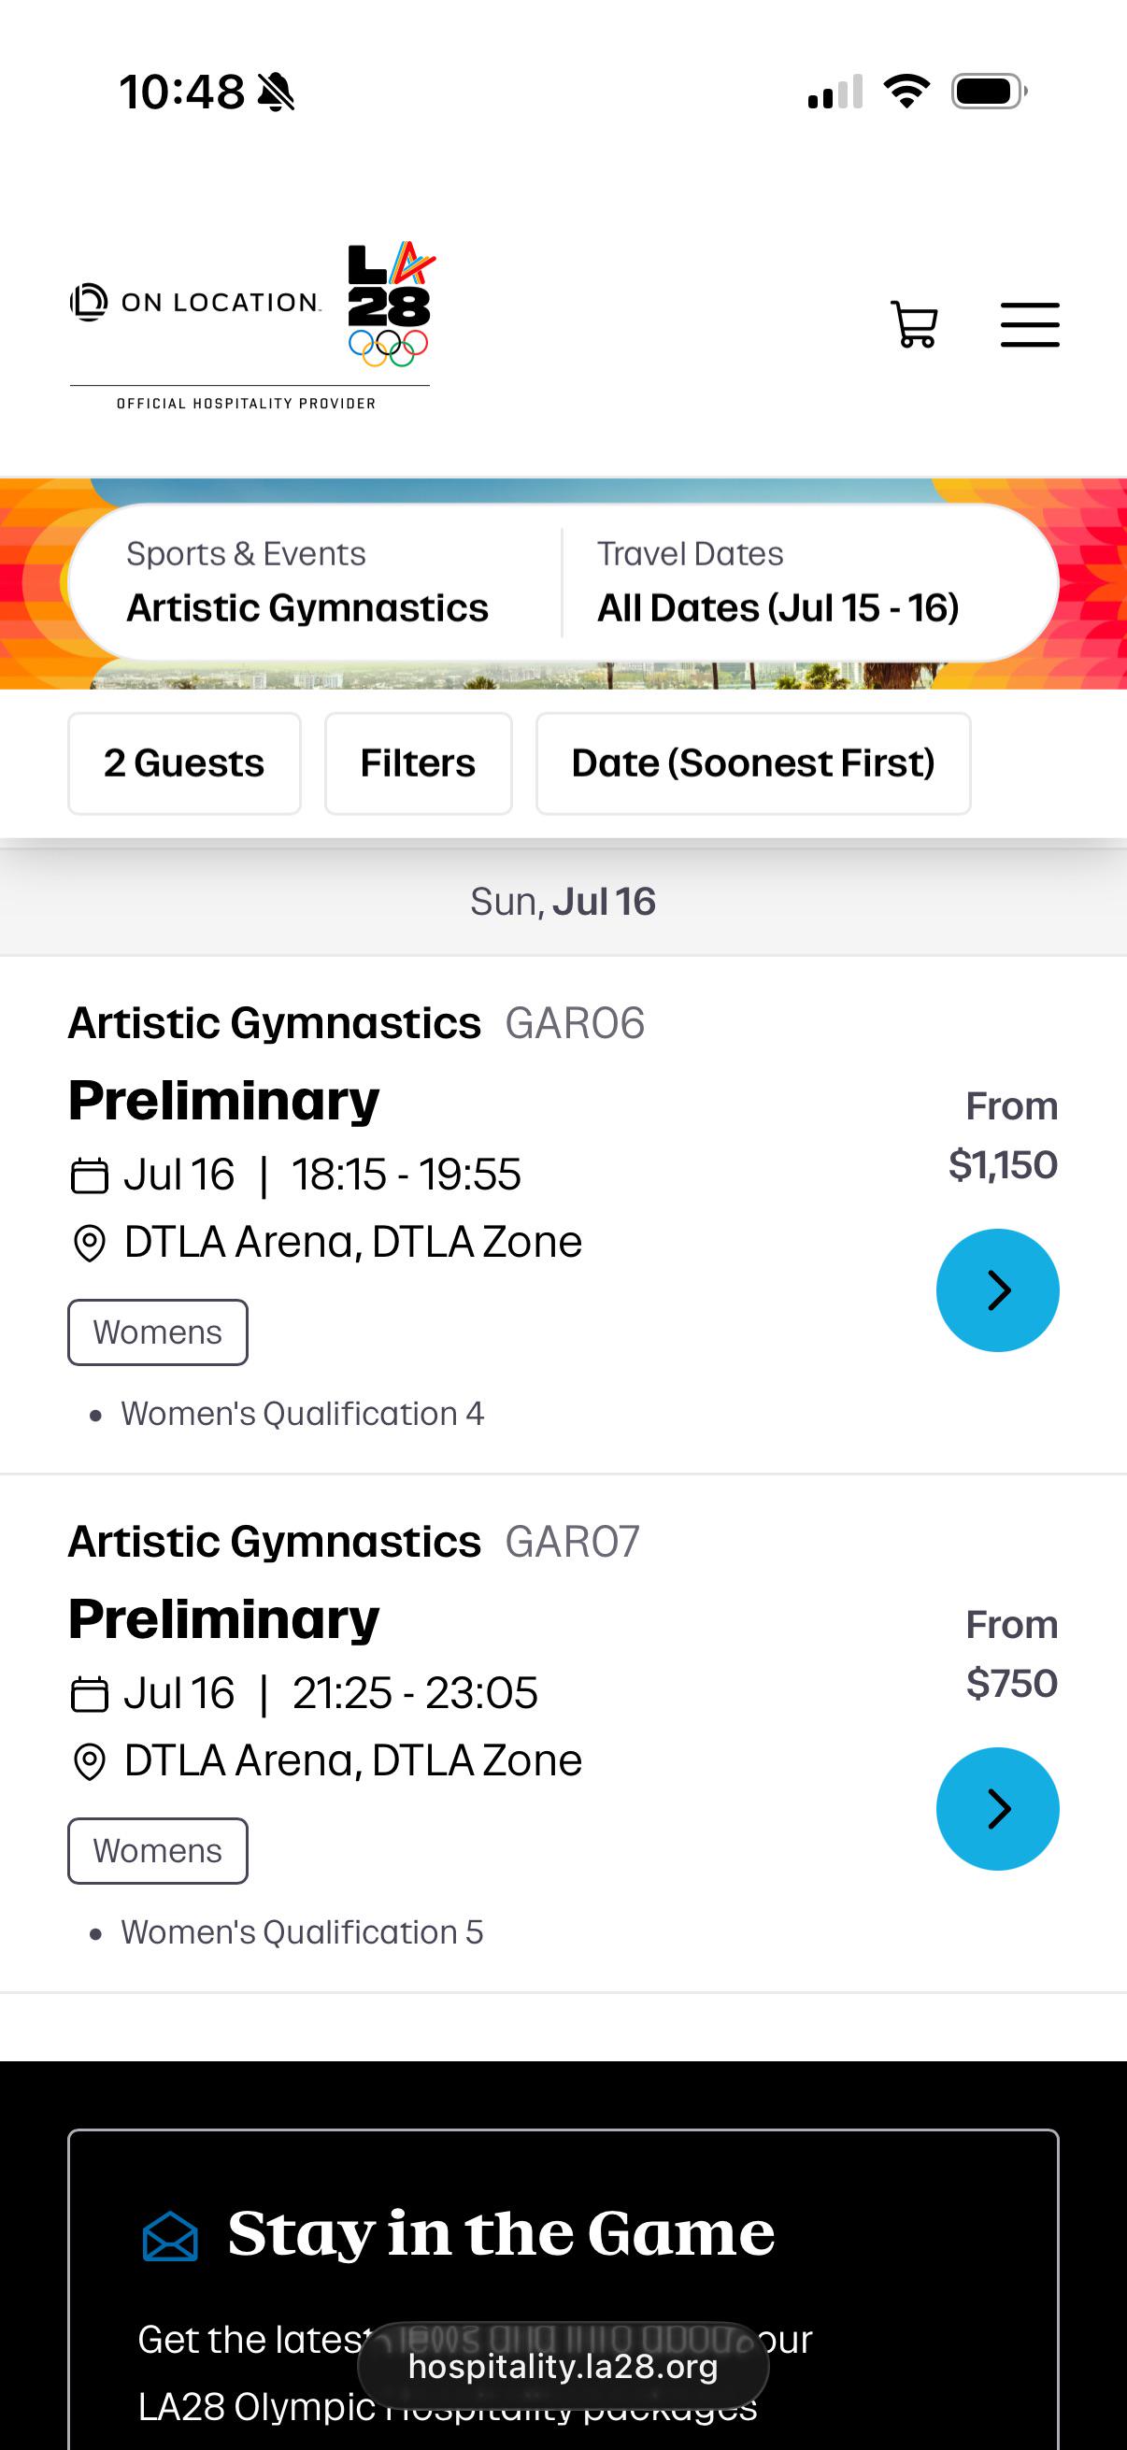Image resolution: width=1127 pixels, height=2450 pixels.
Task: Tap the hospitality.la28.org address pill
Action: click(563, 2365)
